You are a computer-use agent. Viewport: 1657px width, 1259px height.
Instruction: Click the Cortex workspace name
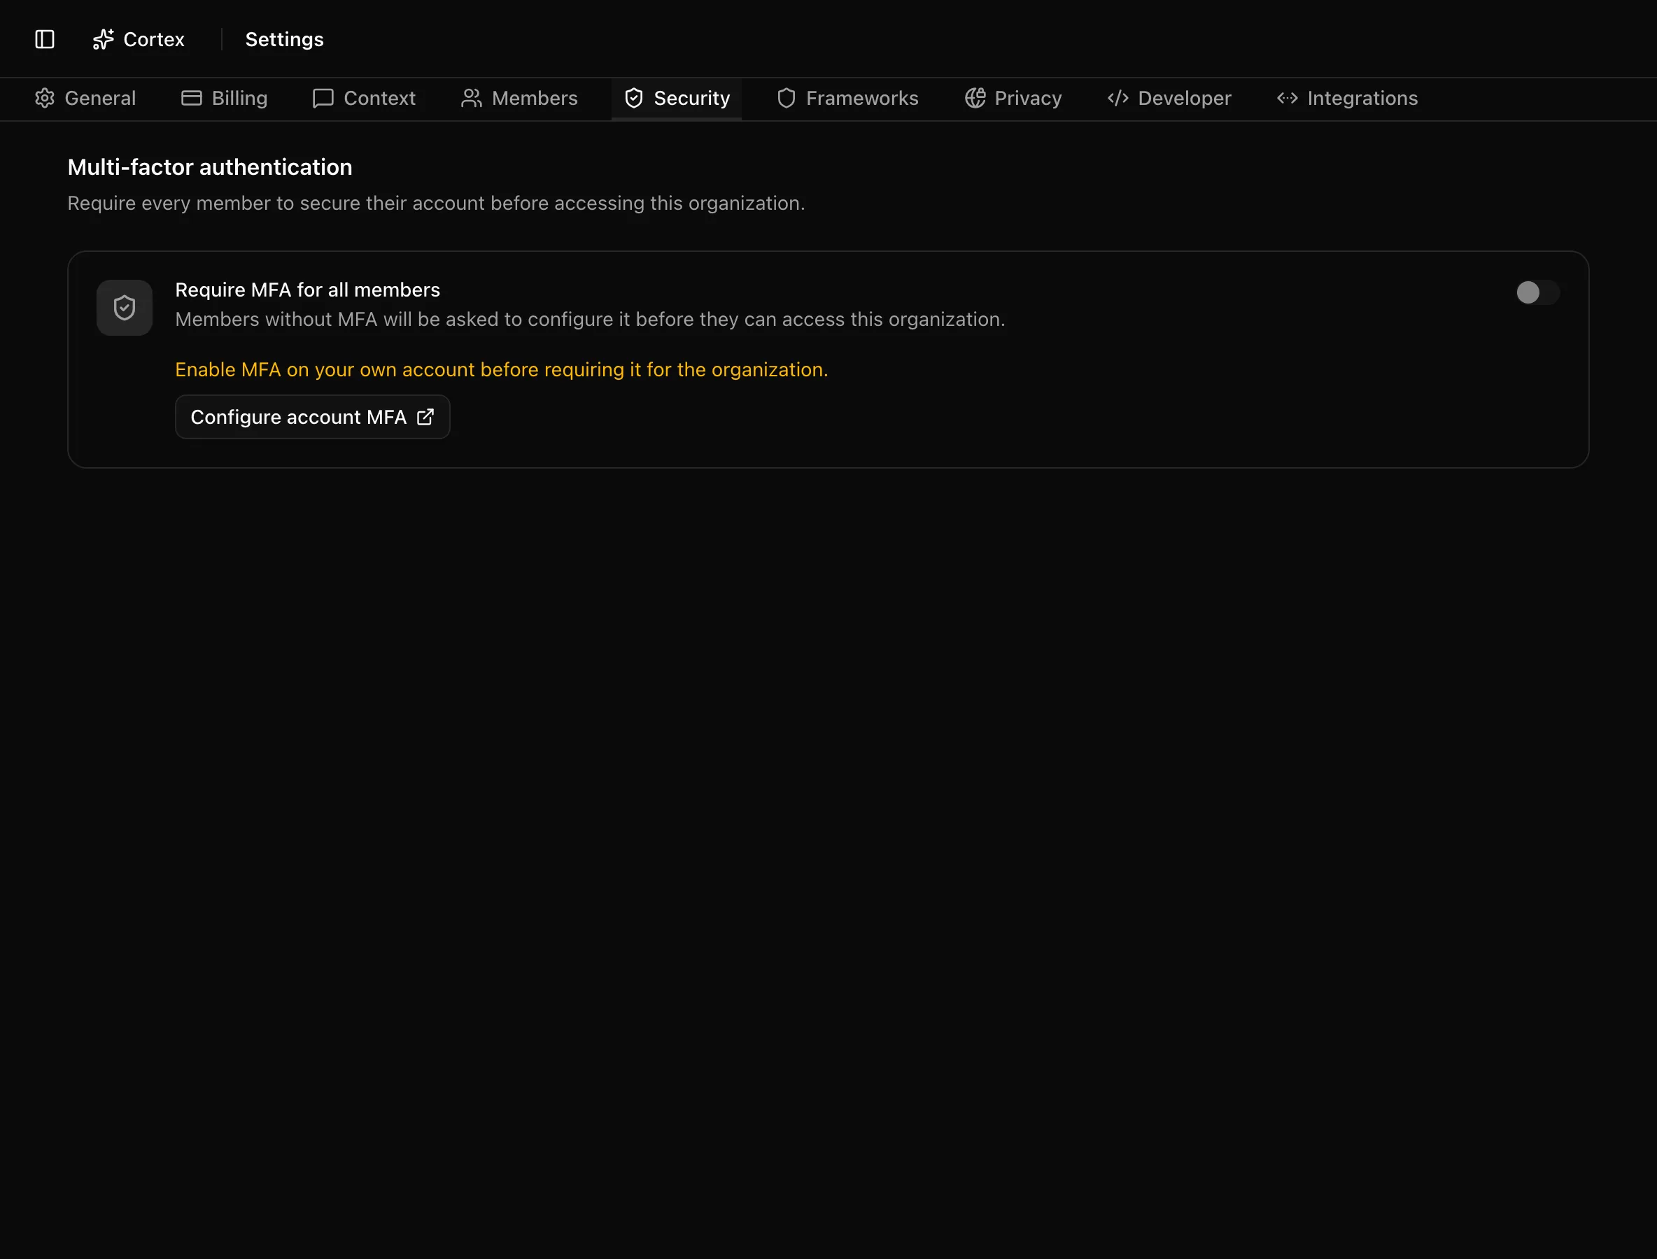[154, 39]
